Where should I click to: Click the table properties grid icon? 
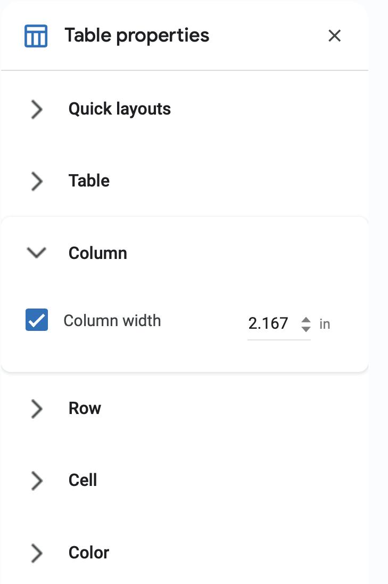pyautogui.click(x=36, y=36)
